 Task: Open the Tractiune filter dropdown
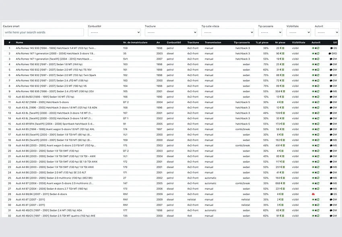click(171, 32)
